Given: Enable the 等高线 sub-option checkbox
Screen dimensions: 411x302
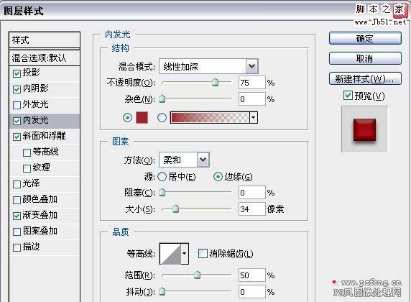Looking at the screenshot, I should coord(27,152).
